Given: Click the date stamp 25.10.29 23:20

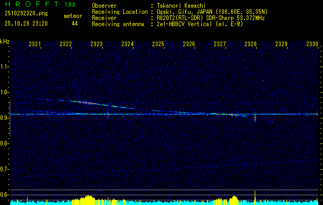Looking at the screenshot, I should click(x=26, y=24).
